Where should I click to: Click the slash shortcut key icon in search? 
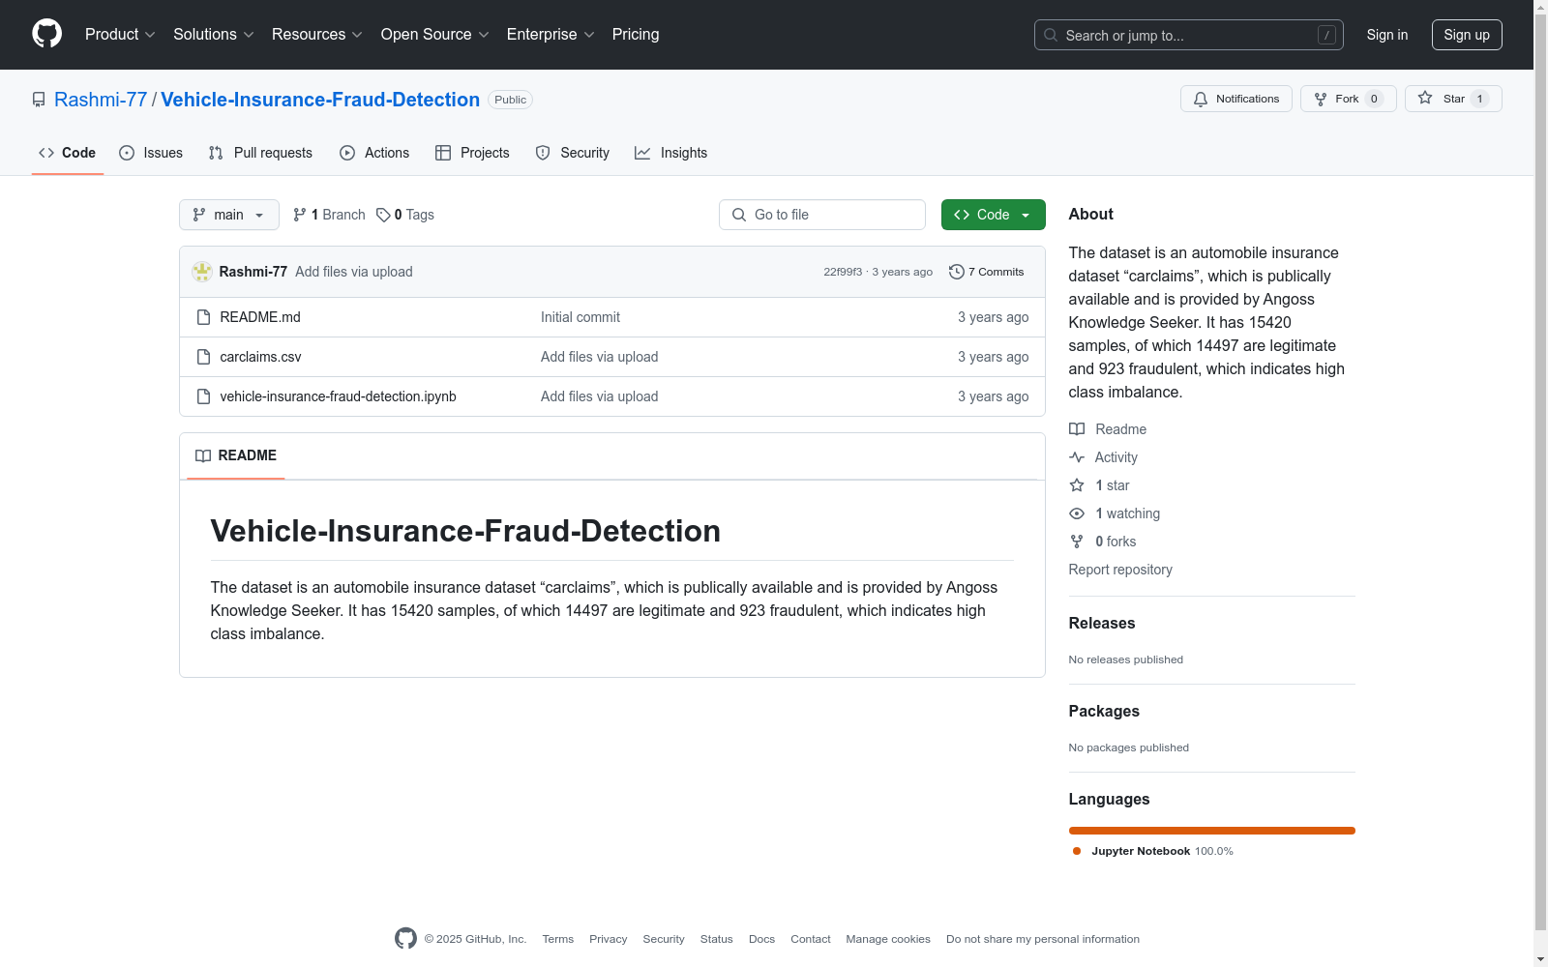1327,35
